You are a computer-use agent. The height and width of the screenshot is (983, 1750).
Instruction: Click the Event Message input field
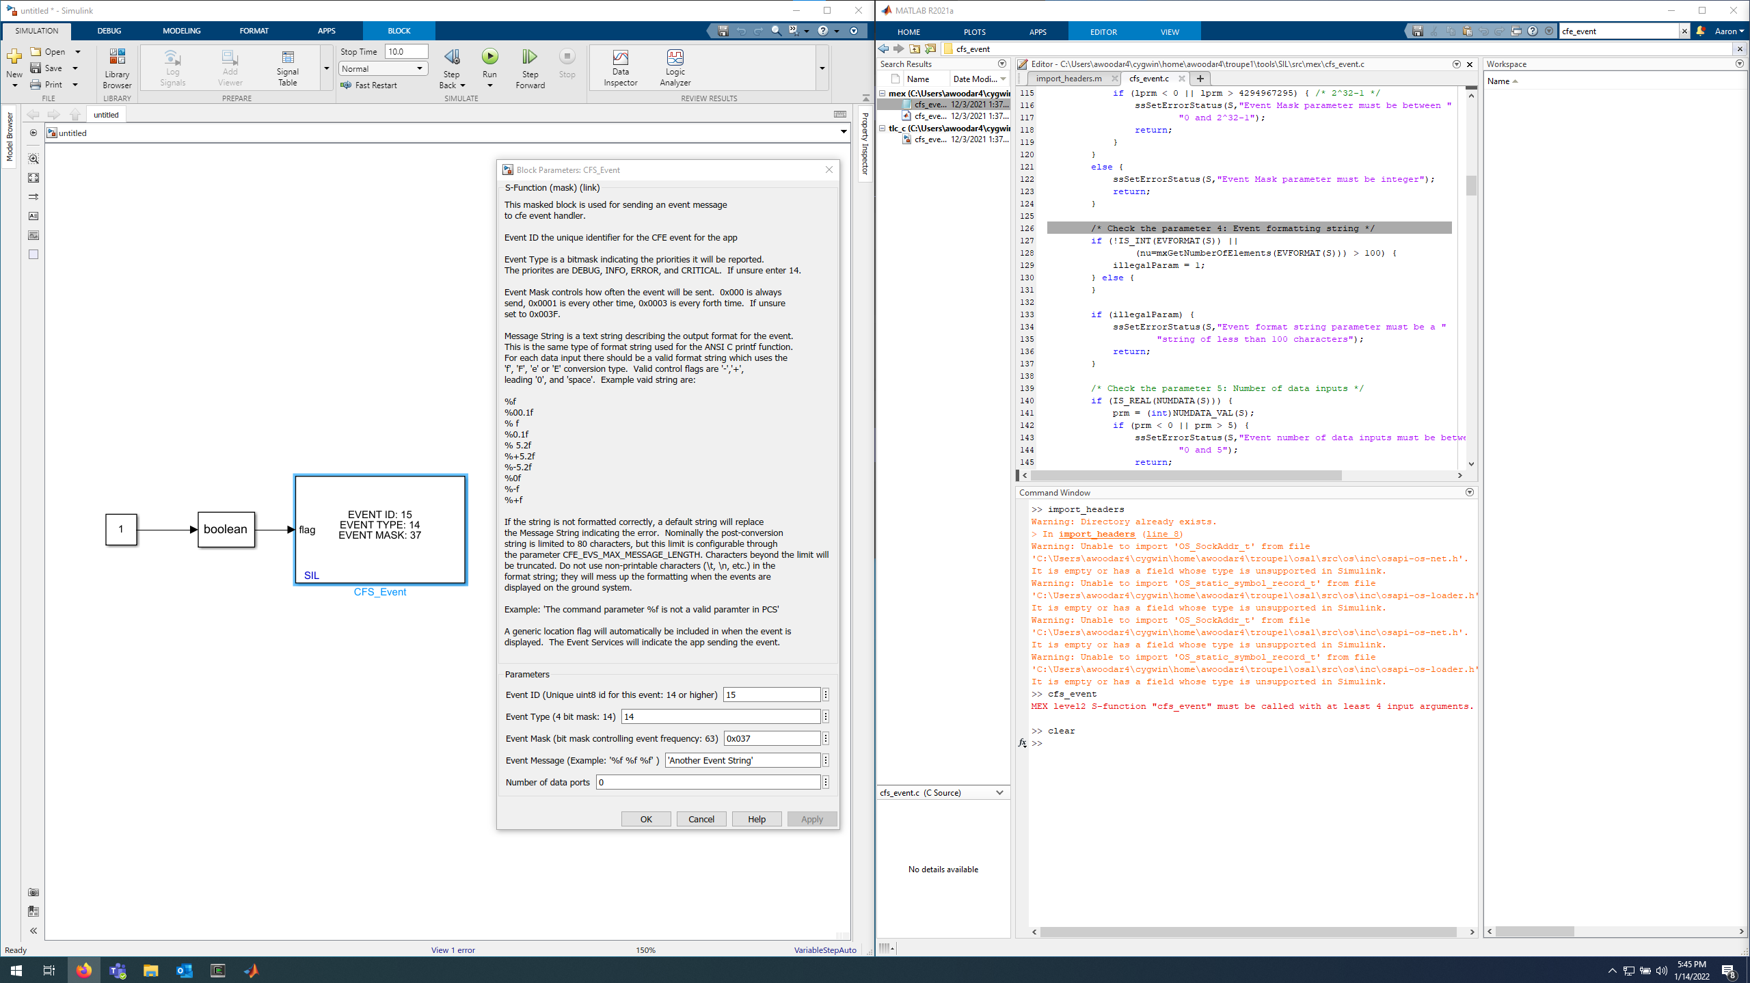pyautogui.click(x=742, y=760)
